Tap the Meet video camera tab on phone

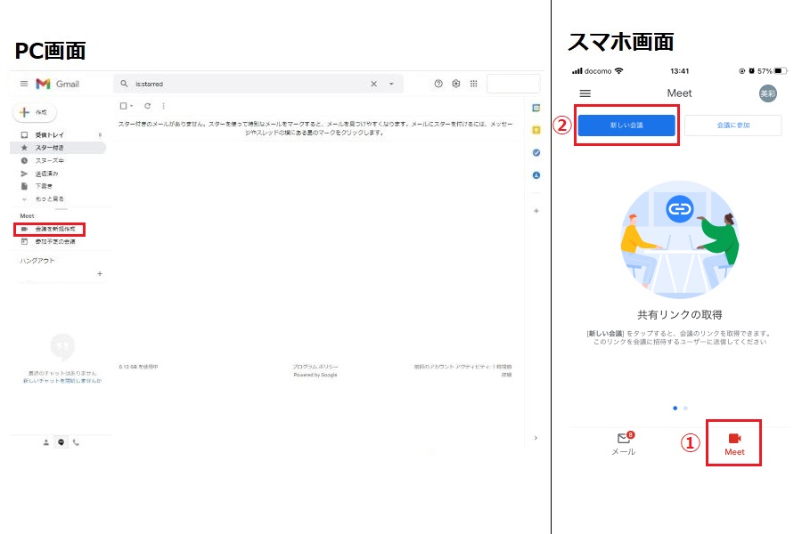(734, 443)
